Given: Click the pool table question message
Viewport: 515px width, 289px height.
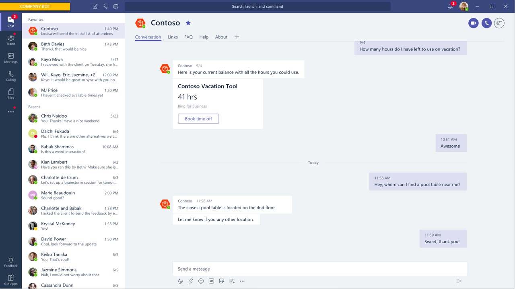Looking at the screenshot, I should tap(418, 181).
